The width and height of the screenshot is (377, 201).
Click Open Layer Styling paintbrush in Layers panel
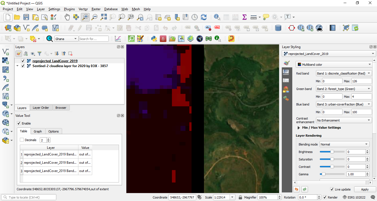[19, 54]
